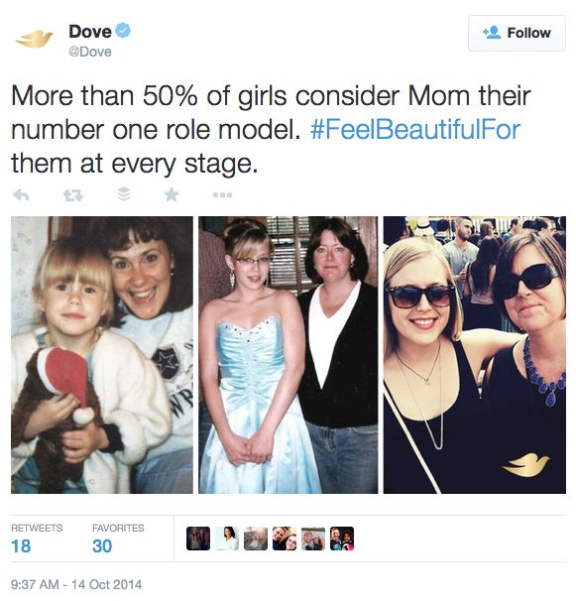576x601 pixels.
Task: Open the childhood photo with Santa hat toy
Action: pos(102,354)
